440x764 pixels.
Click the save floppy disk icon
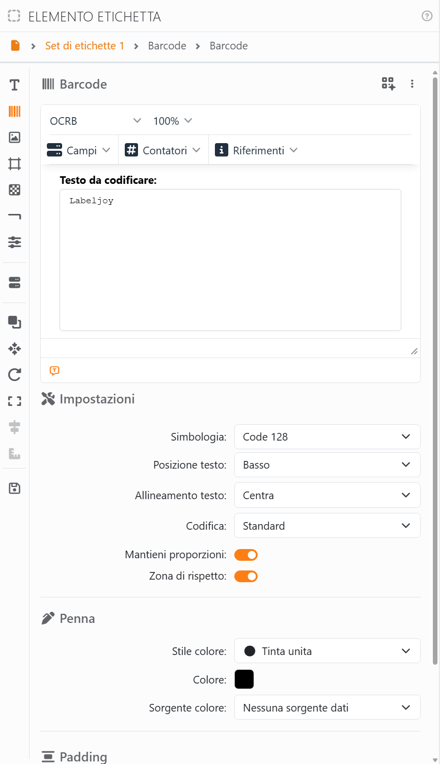tap(14, 488)
